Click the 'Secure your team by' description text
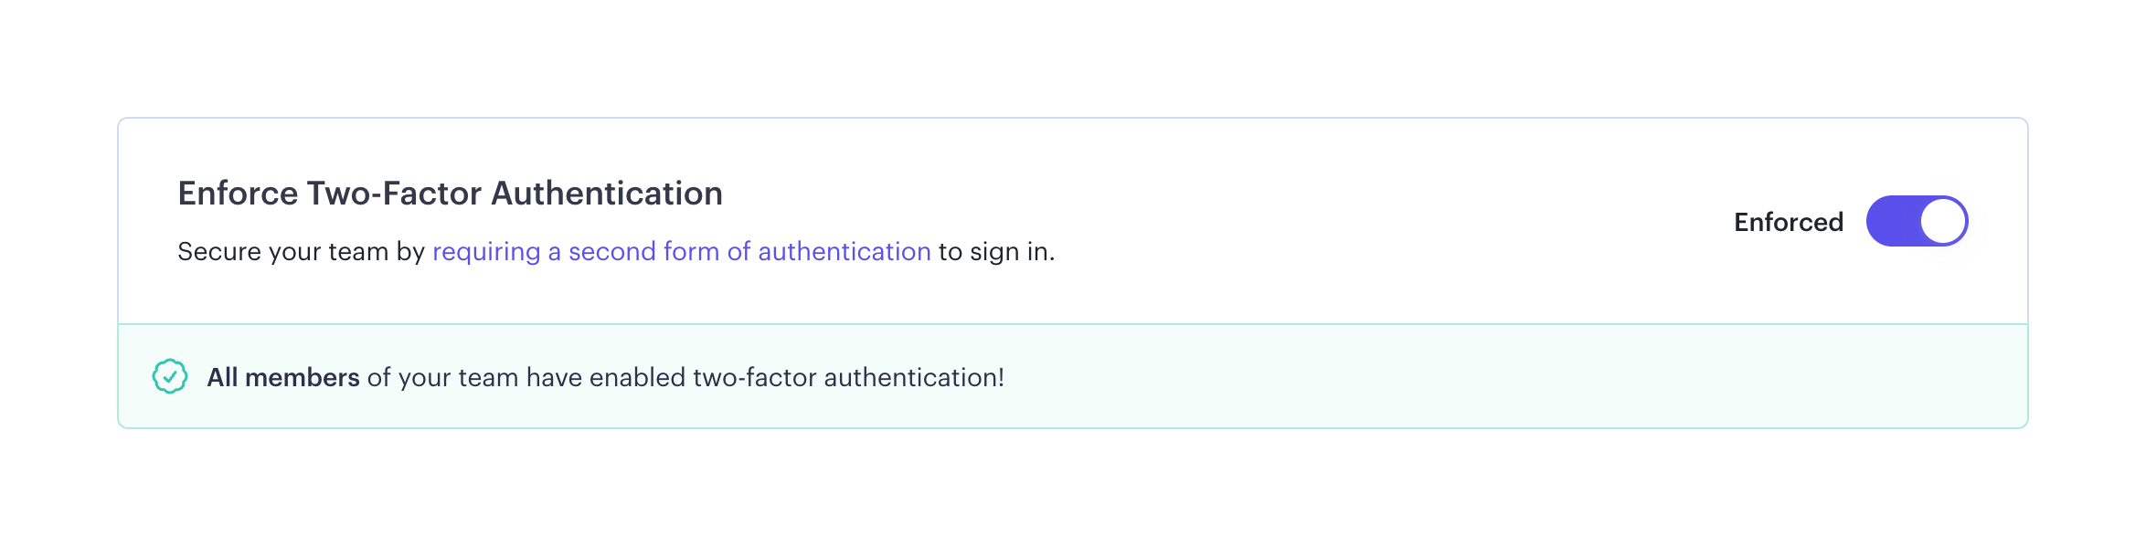Viewport: 2146px width, 546px height. (x=301, y=251)
